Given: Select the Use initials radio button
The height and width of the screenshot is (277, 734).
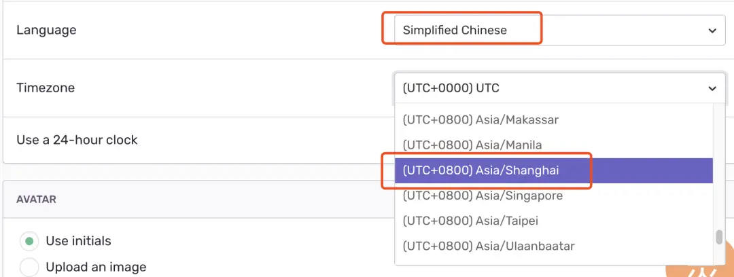Looking at the screenshot, I should coord(29,242).
